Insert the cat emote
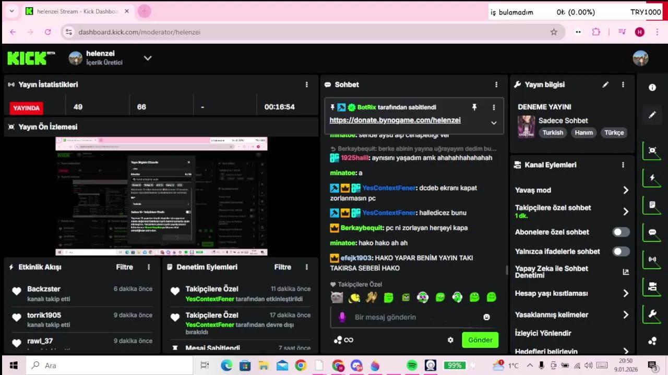The height and width of the screenshot is (375, 668). [x=337, y=297]
